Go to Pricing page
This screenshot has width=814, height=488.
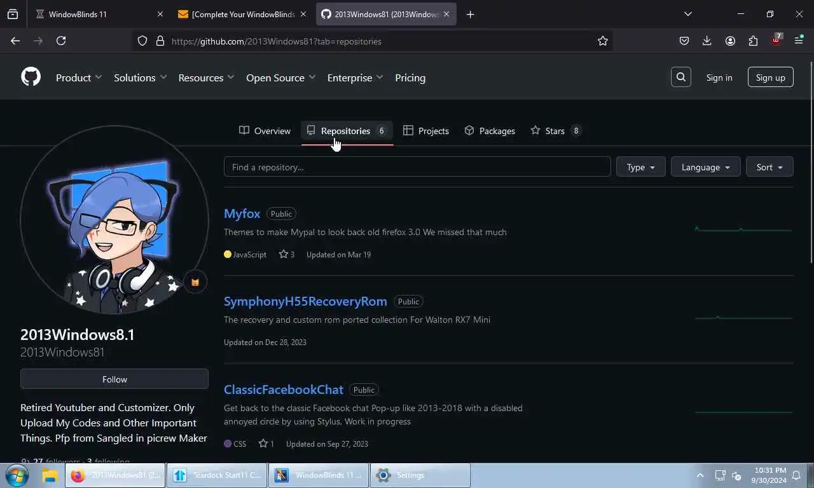(x=410, y=78)
